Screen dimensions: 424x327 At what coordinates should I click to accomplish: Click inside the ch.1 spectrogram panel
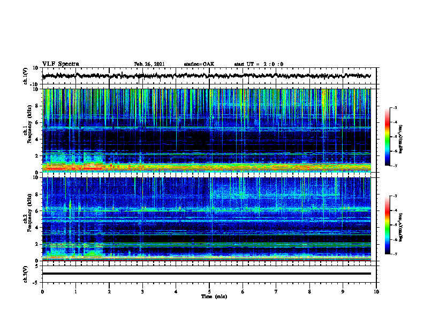point(206,130)
